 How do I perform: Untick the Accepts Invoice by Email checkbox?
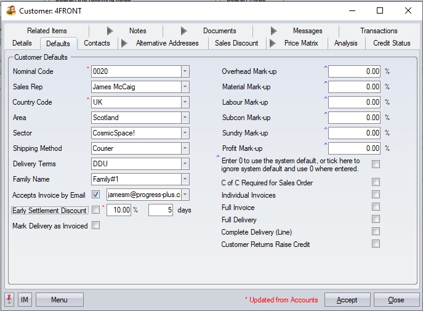click(95, 195)
